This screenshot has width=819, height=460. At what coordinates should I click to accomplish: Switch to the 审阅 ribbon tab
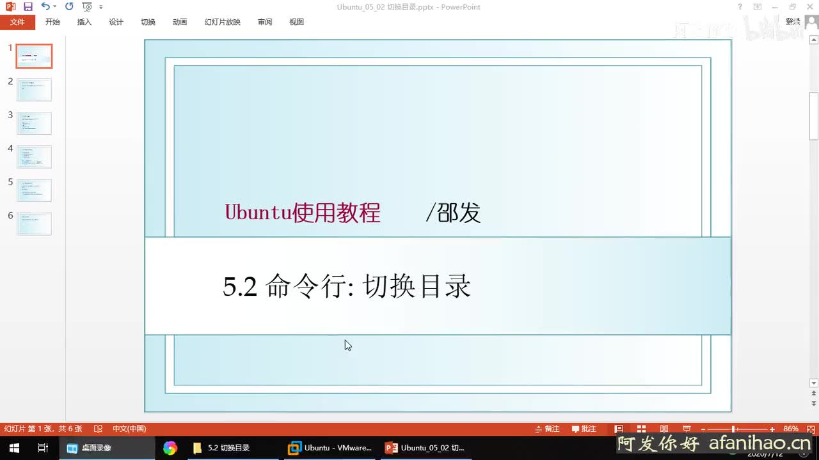coord(265,22)
